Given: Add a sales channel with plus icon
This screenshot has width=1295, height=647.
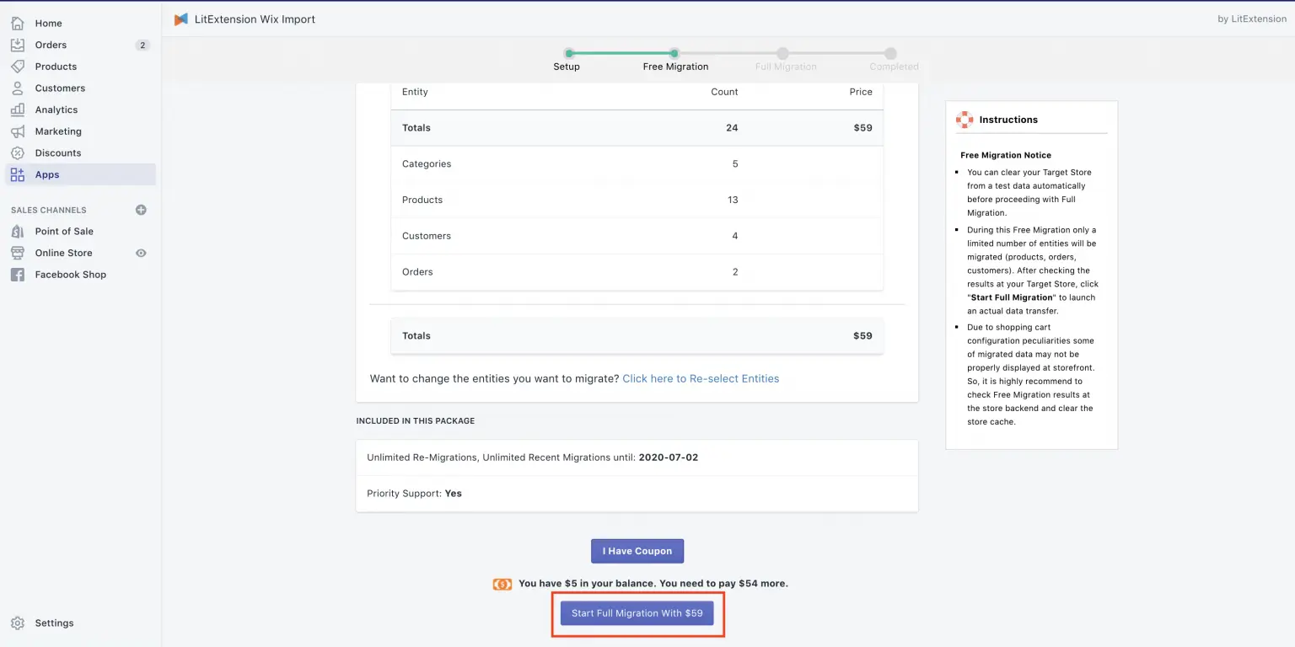Looking at the screenshot, I should (141, 210).
